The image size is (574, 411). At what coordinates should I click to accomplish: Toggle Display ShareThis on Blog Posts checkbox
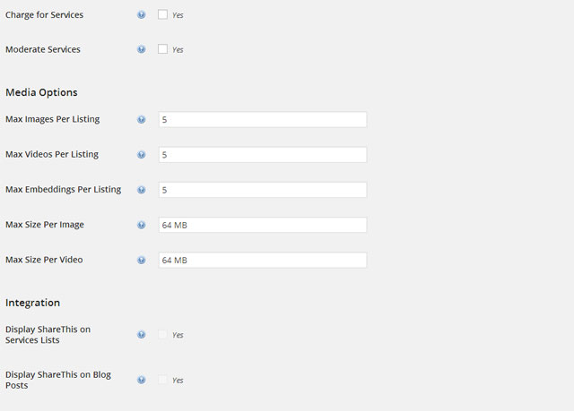(162, 380)
